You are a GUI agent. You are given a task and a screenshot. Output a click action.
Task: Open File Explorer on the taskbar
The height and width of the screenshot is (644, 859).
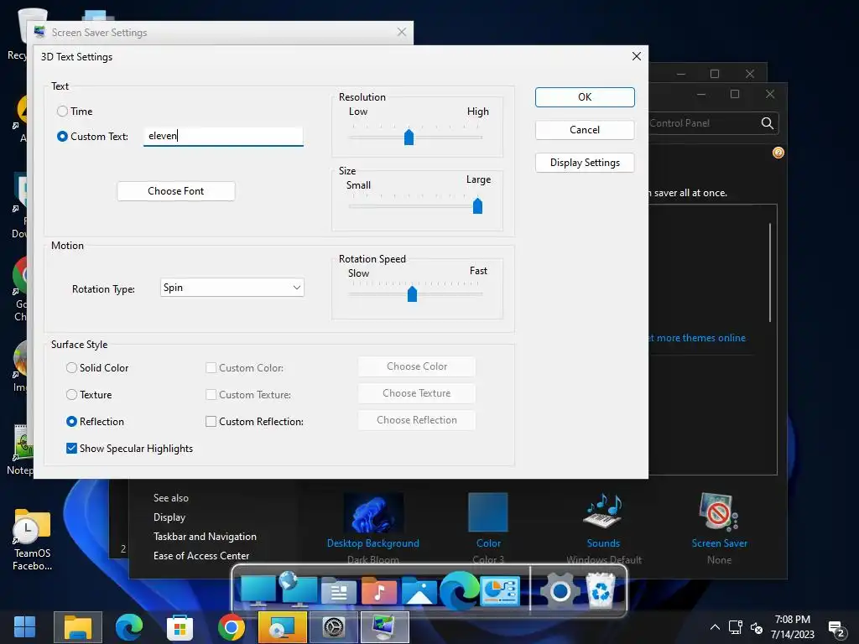pos(78,627)
